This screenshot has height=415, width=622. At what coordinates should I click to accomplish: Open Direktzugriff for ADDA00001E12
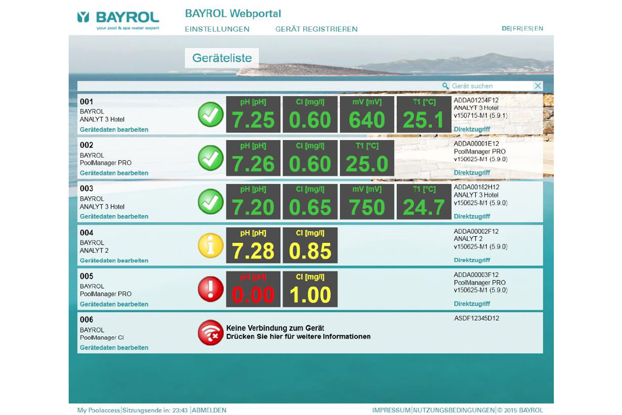click(x=472, y=173)
